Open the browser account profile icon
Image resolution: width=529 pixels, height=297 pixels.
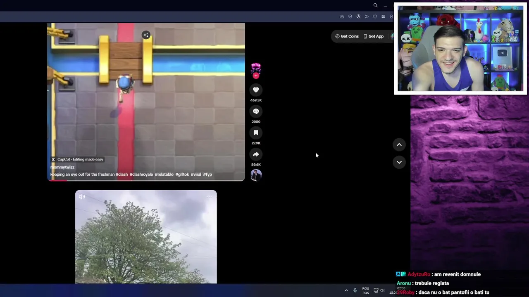391,16
